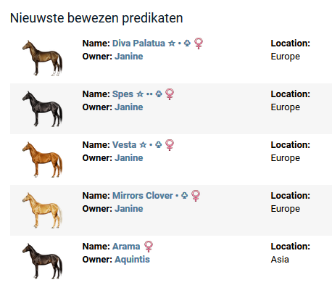Open owner Janine link in Diva Palatua row
332x293 pixels.
[129, 57]
